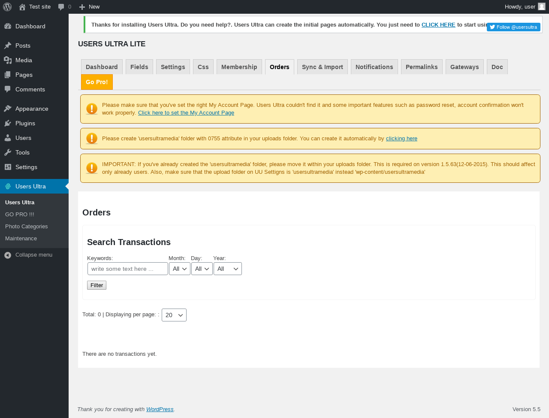Click the Settings sliders icon in sidebar
This screenshot has width=549, height=418.
click(8, 167)
